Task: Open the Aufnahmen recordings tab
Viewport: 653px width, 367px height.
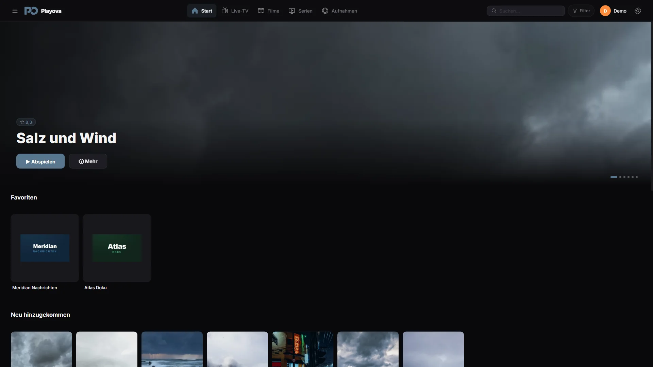Action: point(339,11)
